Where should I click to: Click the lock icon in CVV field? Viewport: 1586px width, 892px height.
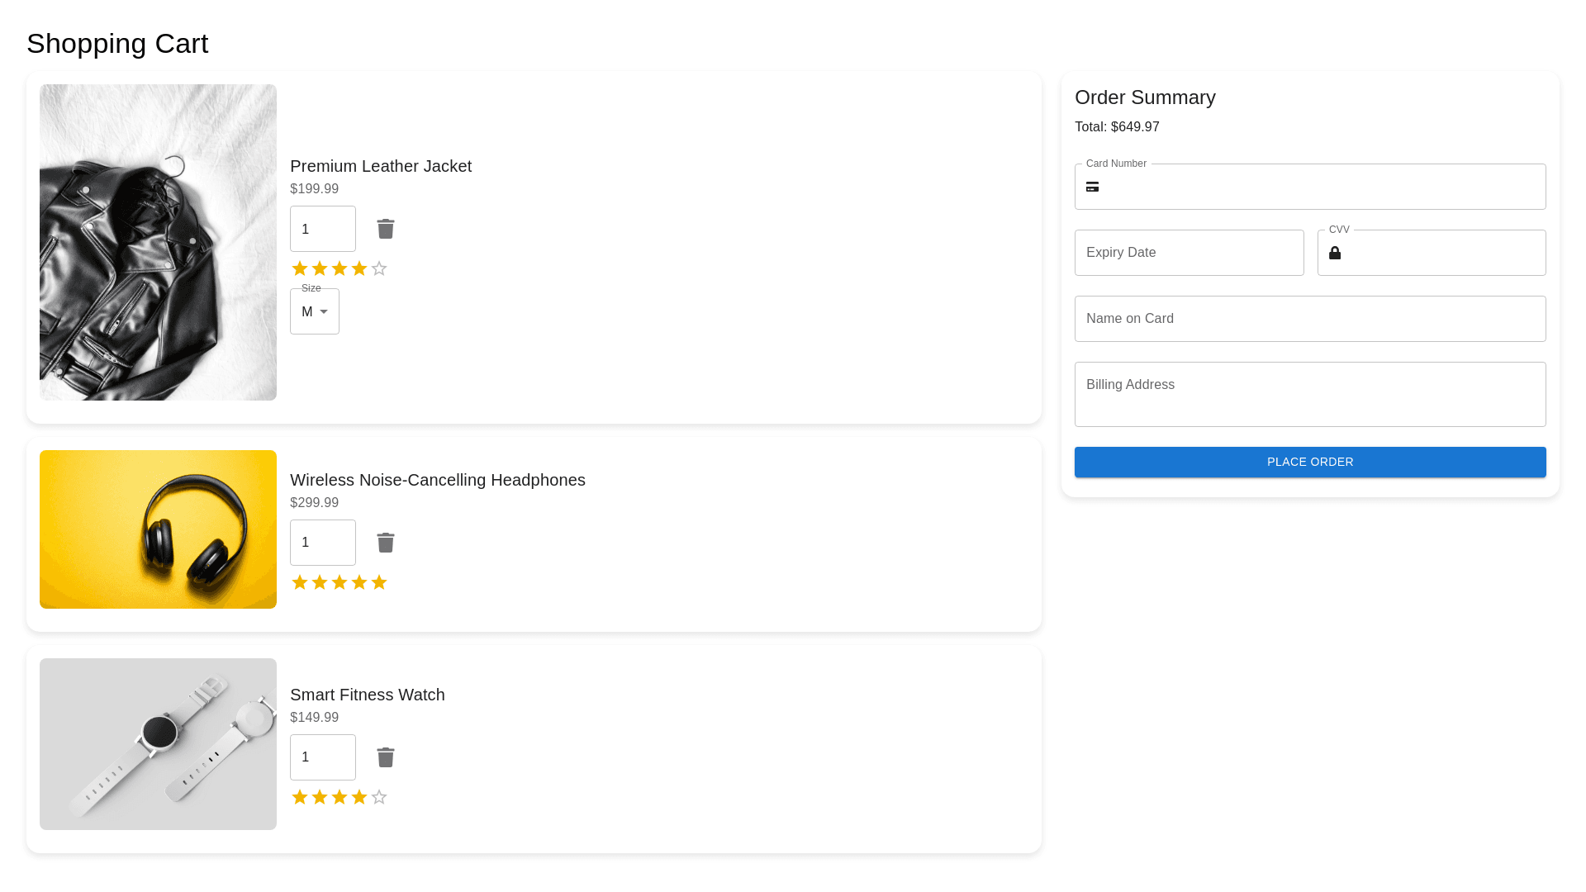[x=1335, y=253]
